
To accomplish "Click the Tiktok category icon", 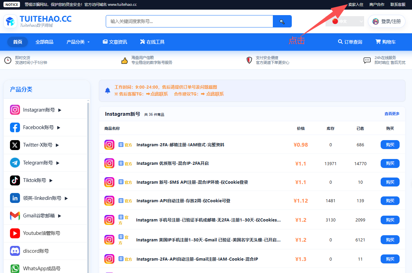I will [x=15, y=180].
